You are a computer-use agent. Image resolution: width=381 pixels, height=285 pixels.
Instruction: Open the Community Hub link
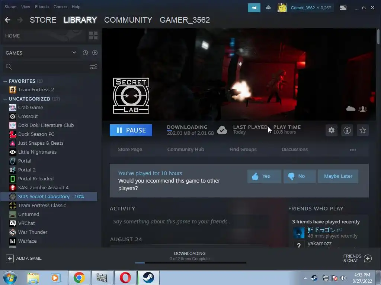(186, 150)
